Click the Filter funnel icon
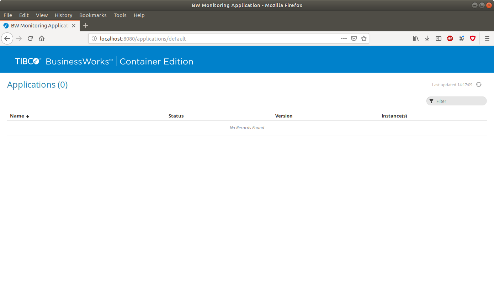 click(431, 101)
